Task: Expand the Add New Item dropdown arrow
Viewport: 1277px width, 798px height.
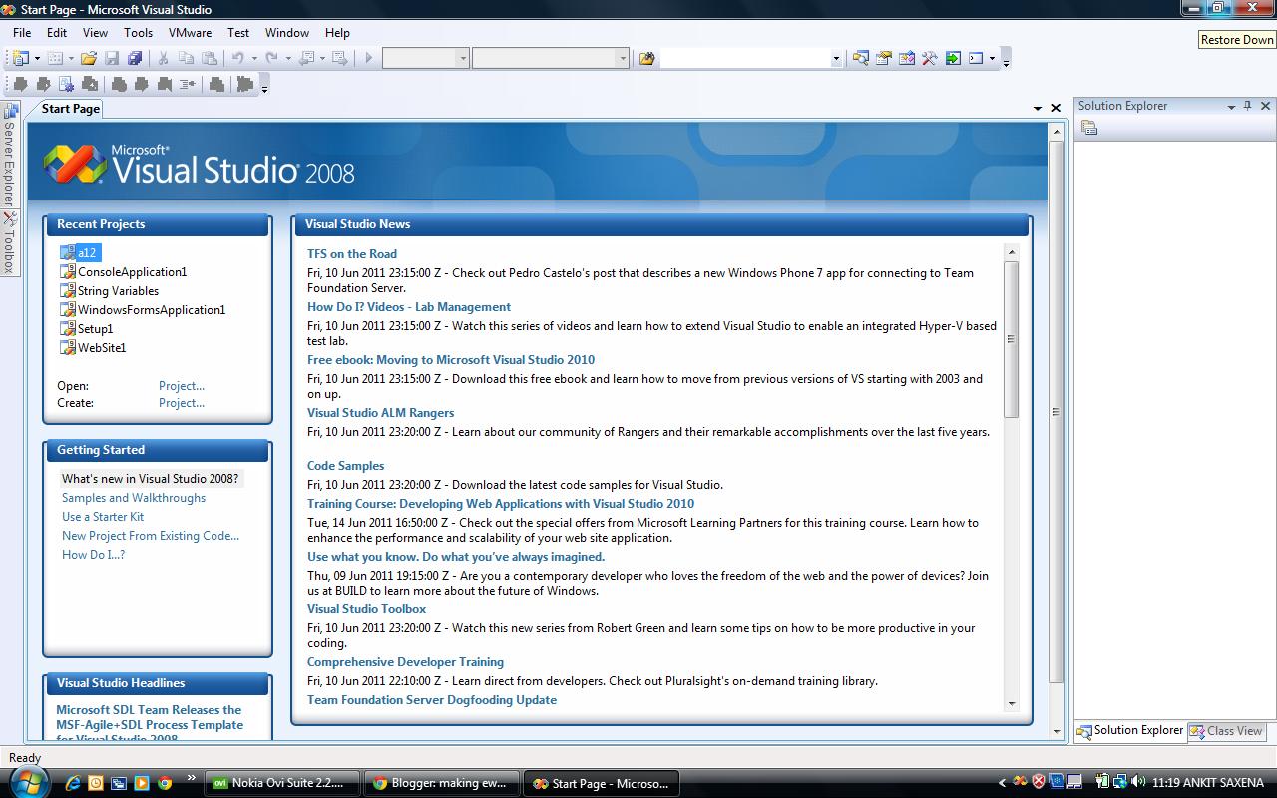Action: coord(71,59)
